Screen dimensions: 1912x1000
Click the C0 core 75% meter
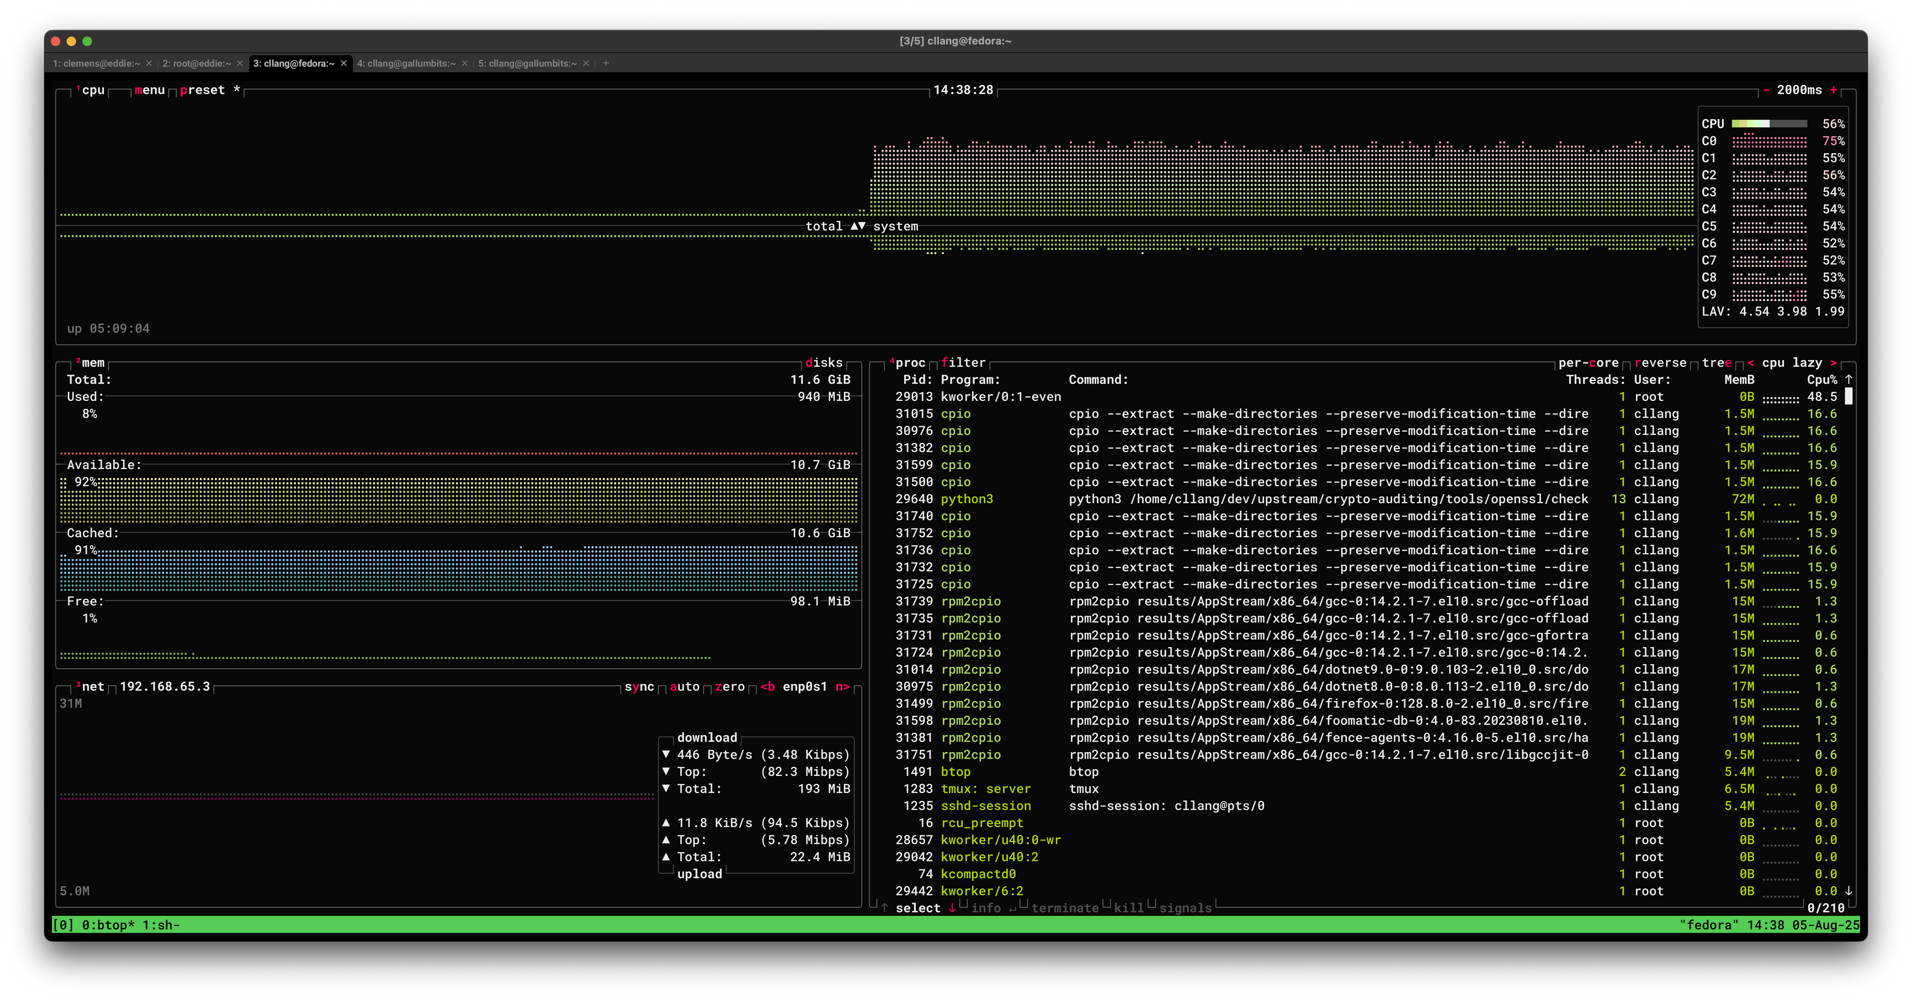(x=1769, y=141)
